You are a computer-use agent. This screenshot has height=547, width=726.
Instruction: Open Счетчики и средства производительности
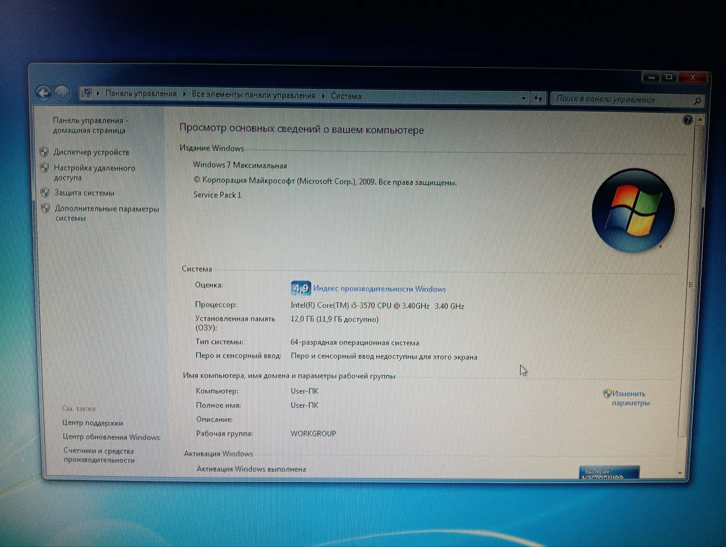point(99,455)
